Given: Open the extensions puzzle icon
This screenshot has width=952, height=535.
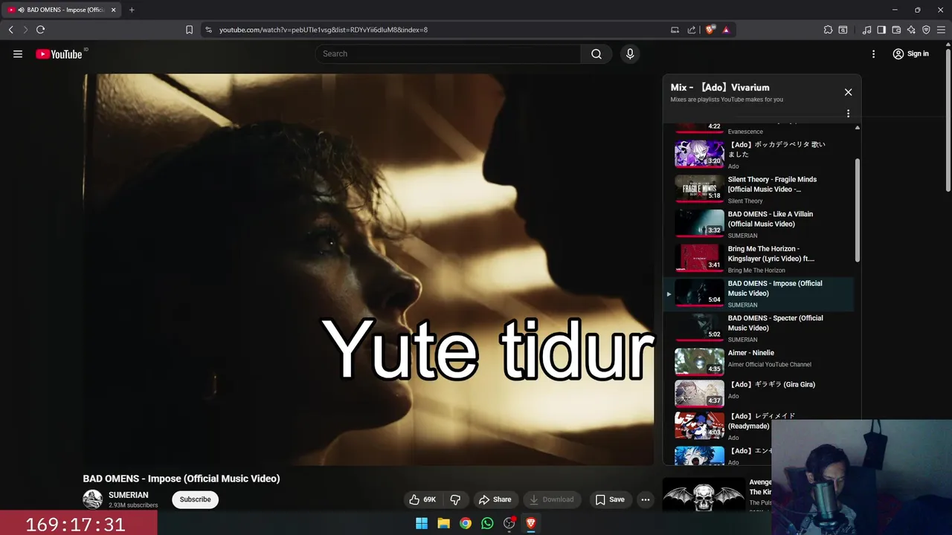Looking at the screenshot, I should (828, 30).
